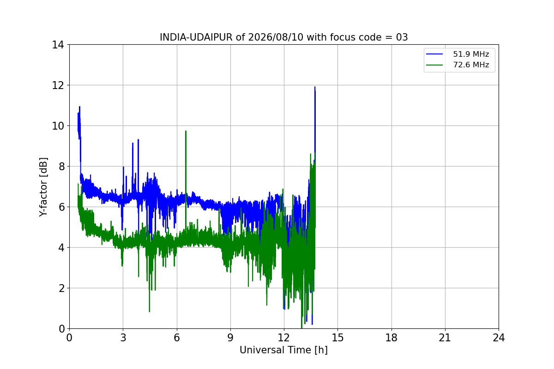This screenshot has width=554, height=369.
Task: Click the blue spike peak near 12 dB
Action: point(315,87)
